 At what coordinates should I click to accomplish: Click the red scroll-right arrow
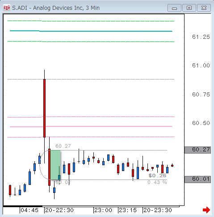[x=206, y=210]
